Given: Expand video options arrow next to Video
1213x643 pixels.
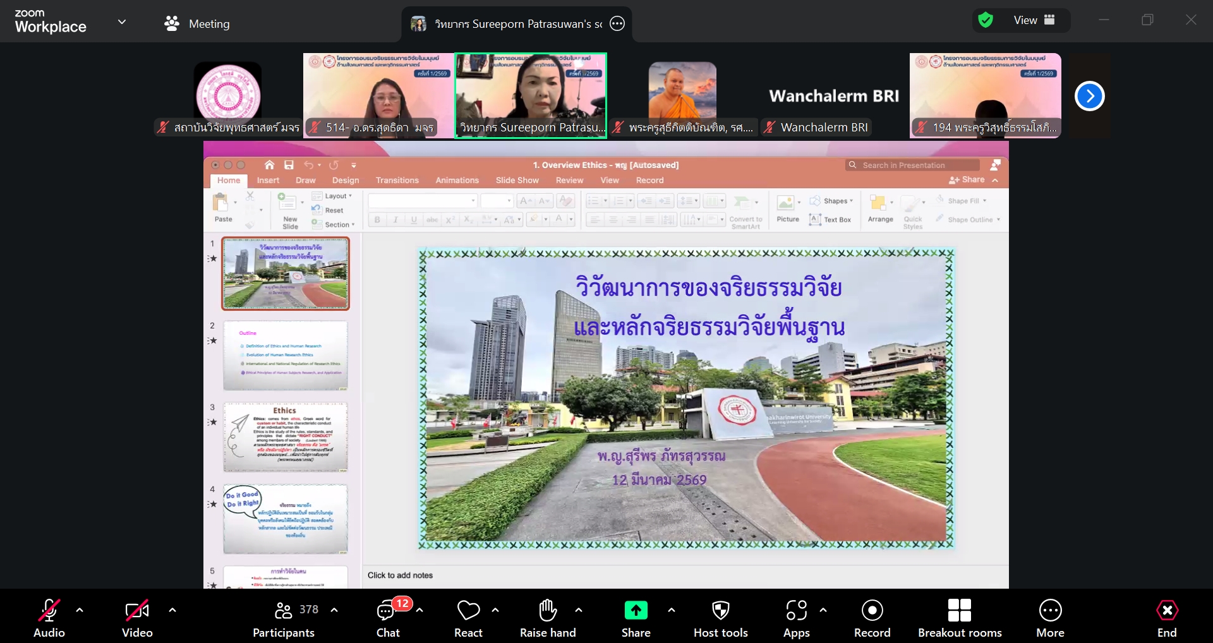Looking at the screenshot, I should [x=172, y=610].
